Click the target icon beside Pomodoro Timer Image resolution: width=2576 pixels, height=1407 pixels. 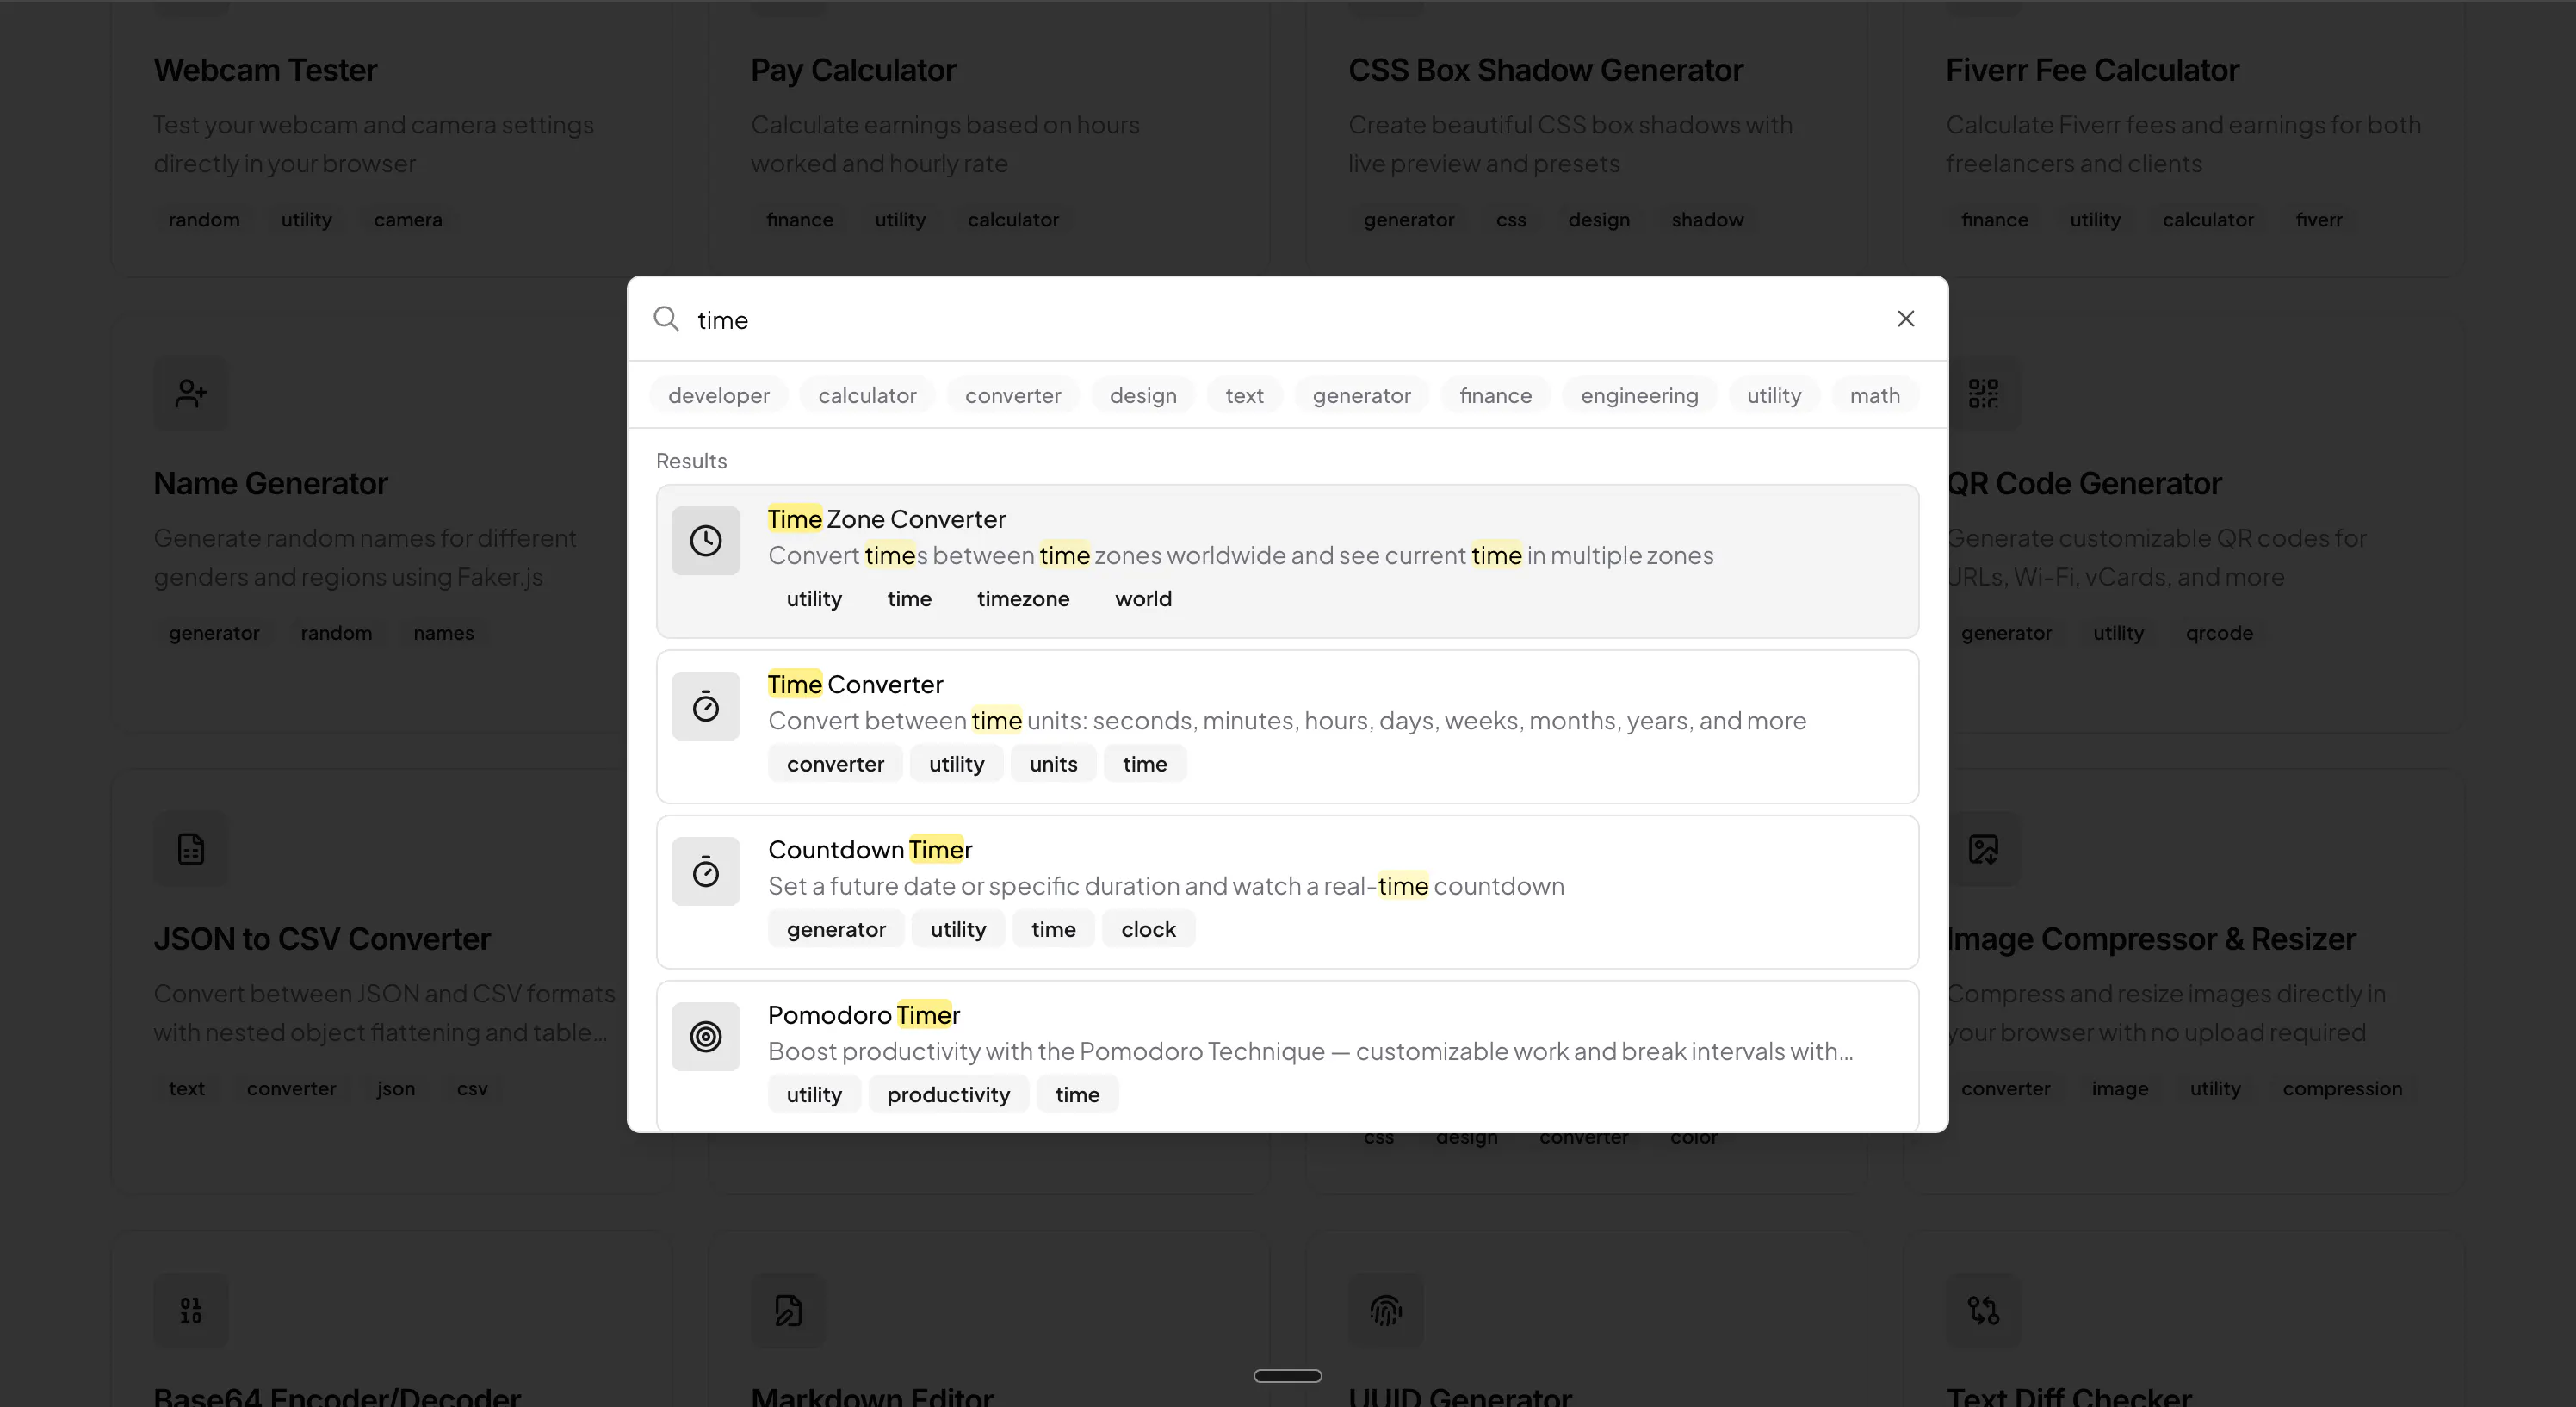point(705,1036)
